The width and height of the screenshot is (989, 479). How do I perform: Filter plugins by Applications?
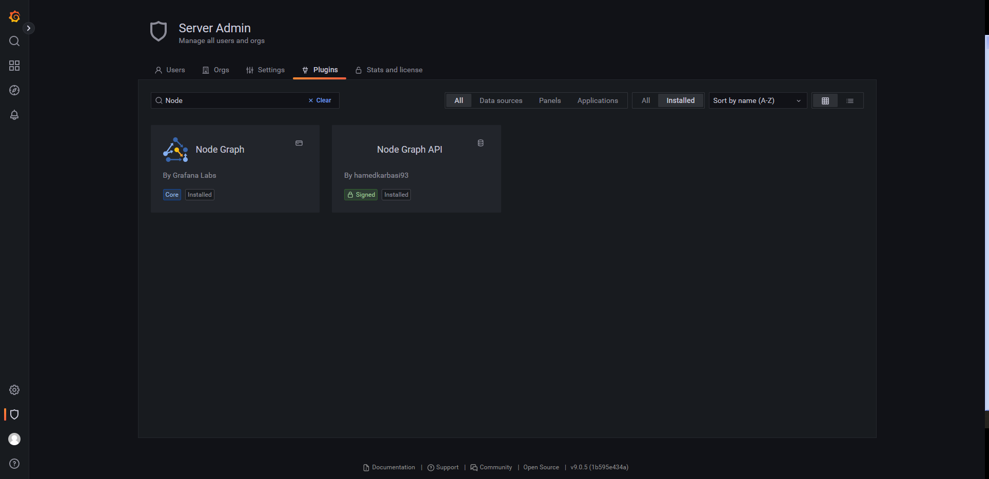pyautogui.click(x=598, y=100)
